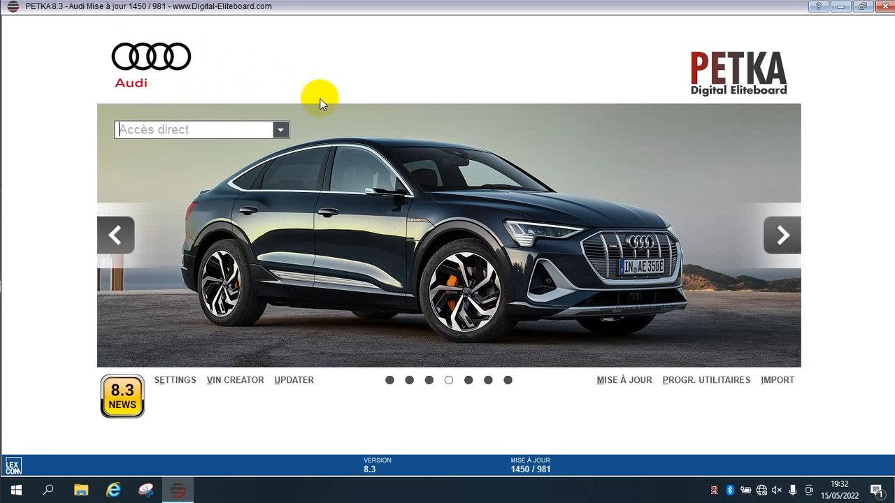Image resolution: width=895 pixels, height=503 pixels.
Task: Select the sixth carousel dot
Action: click(x=488, y=380)
